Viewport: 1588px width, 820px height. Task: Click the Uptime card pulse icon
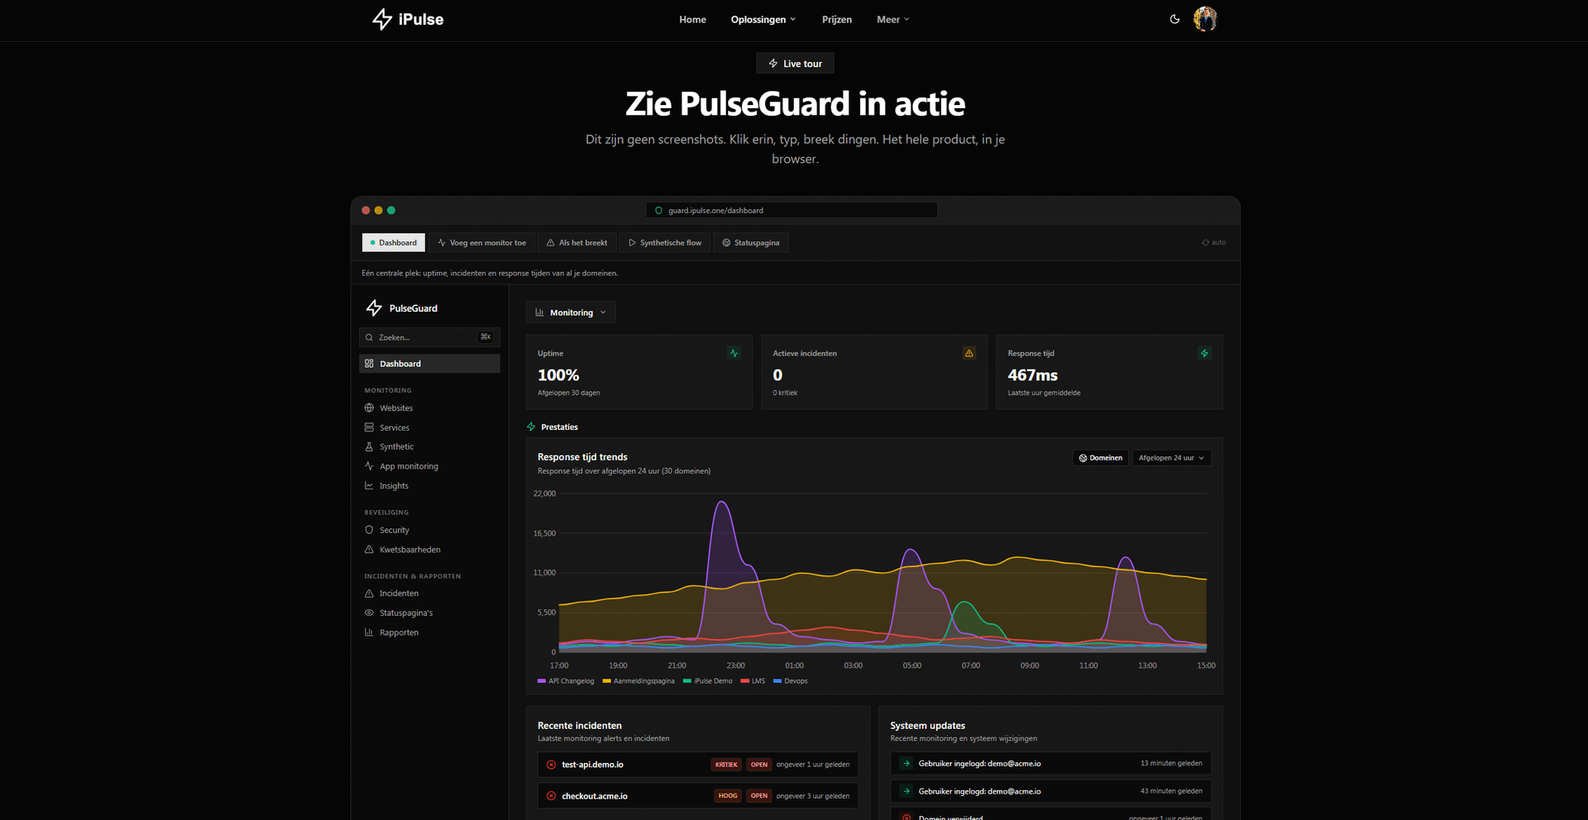[x=734, y=353]
